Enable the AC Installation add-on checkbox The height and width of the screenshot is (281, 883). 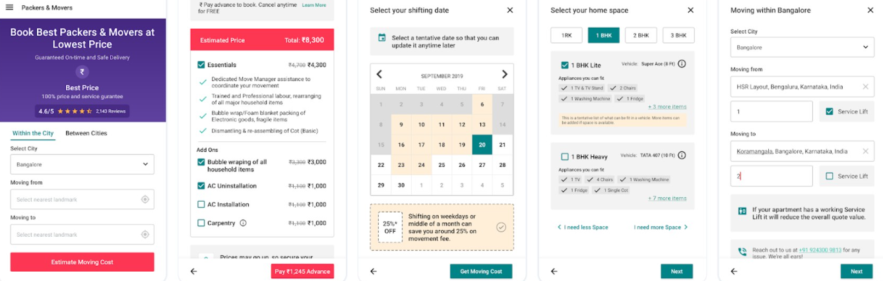pyautogui.click(x=201, y=204)
